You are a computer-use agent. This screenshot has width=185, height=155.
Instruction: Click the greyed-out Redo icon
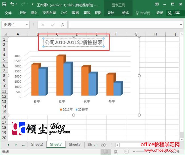[x=23, y=4]
